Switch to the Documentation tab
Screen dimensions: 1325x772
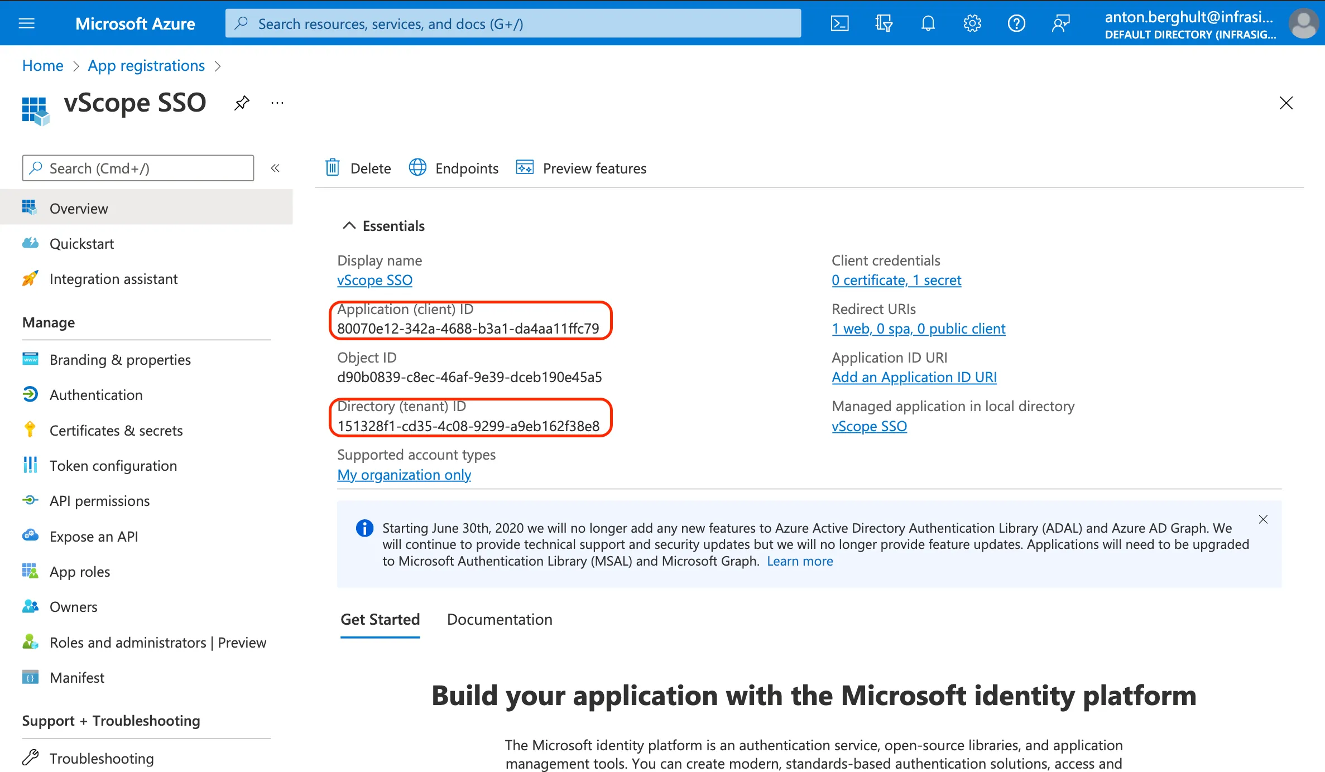coord(500,620)
